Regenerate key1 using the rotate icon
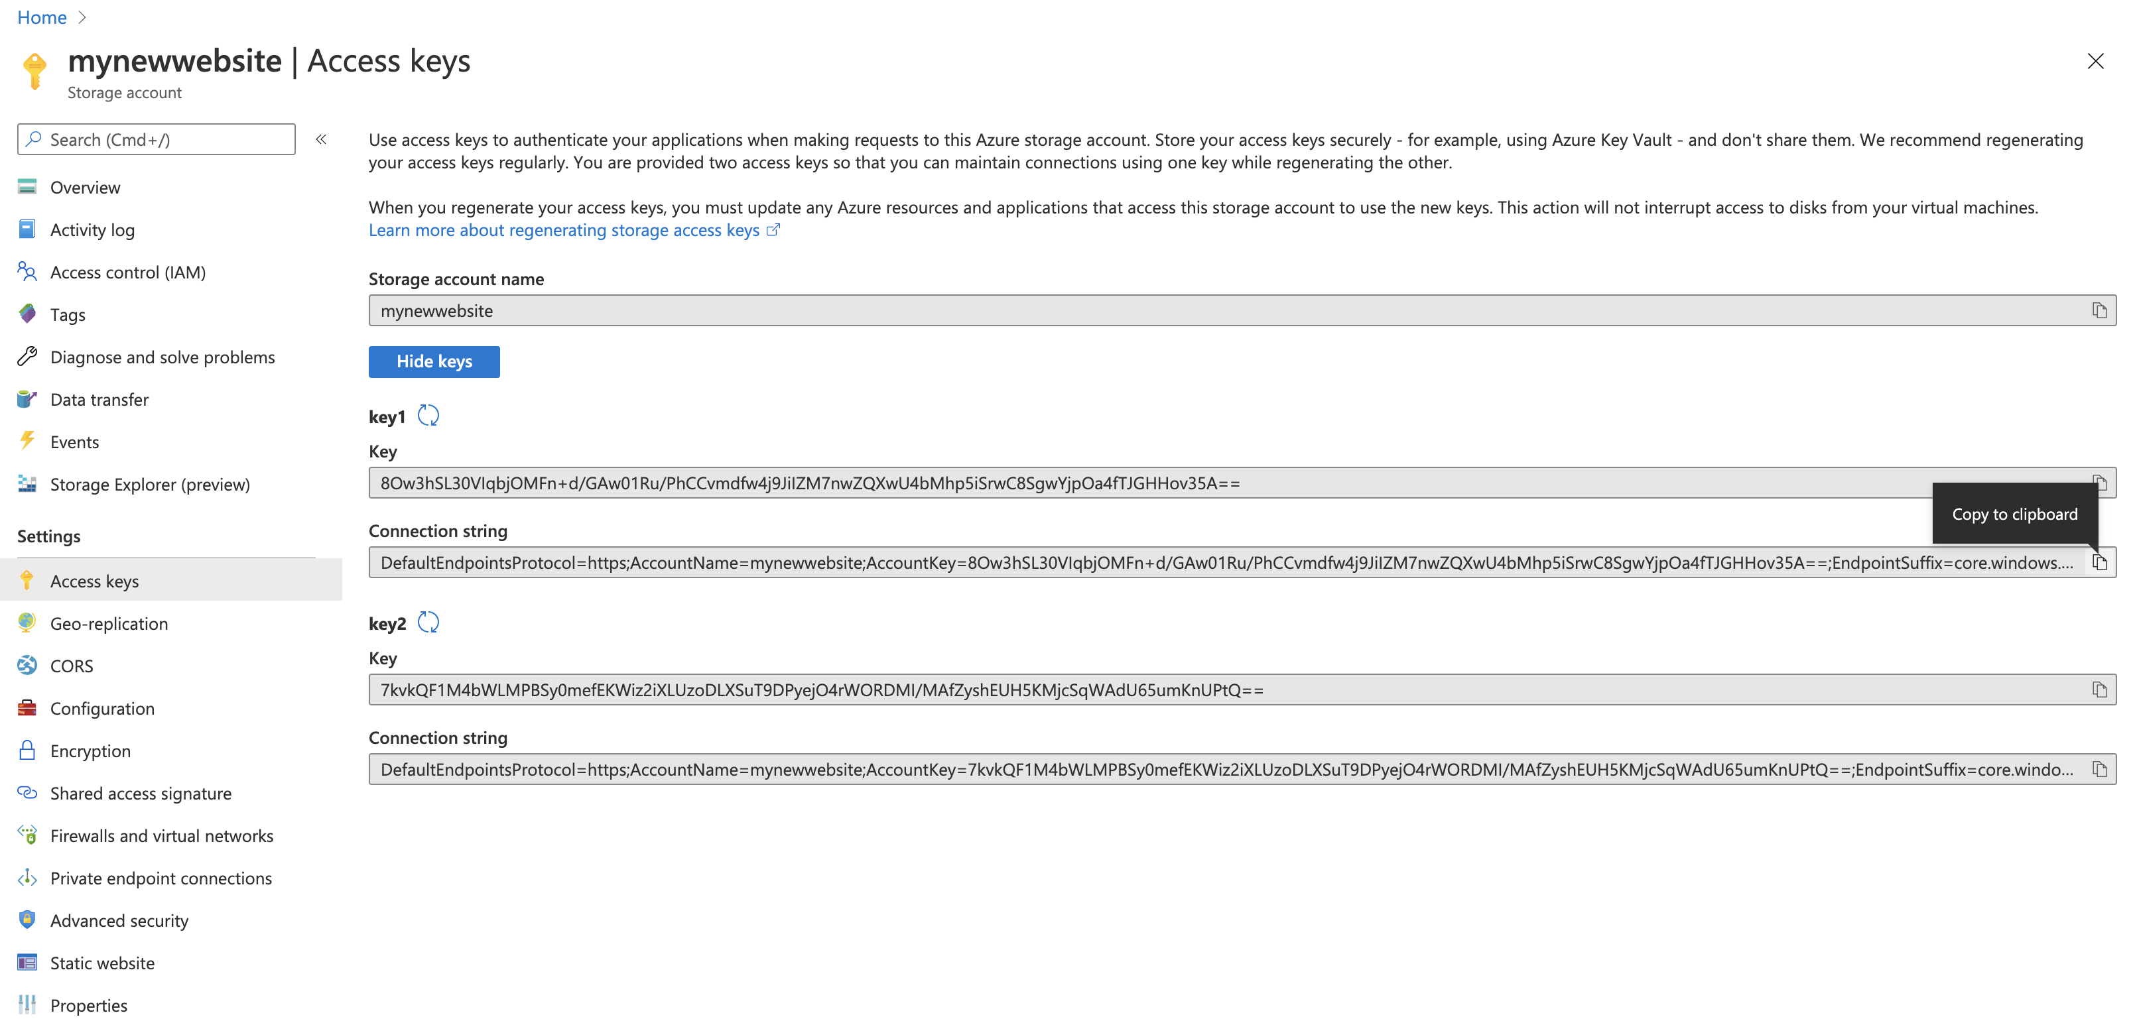The width and height of the screenshot is (2137, 1021). point(428,416)
